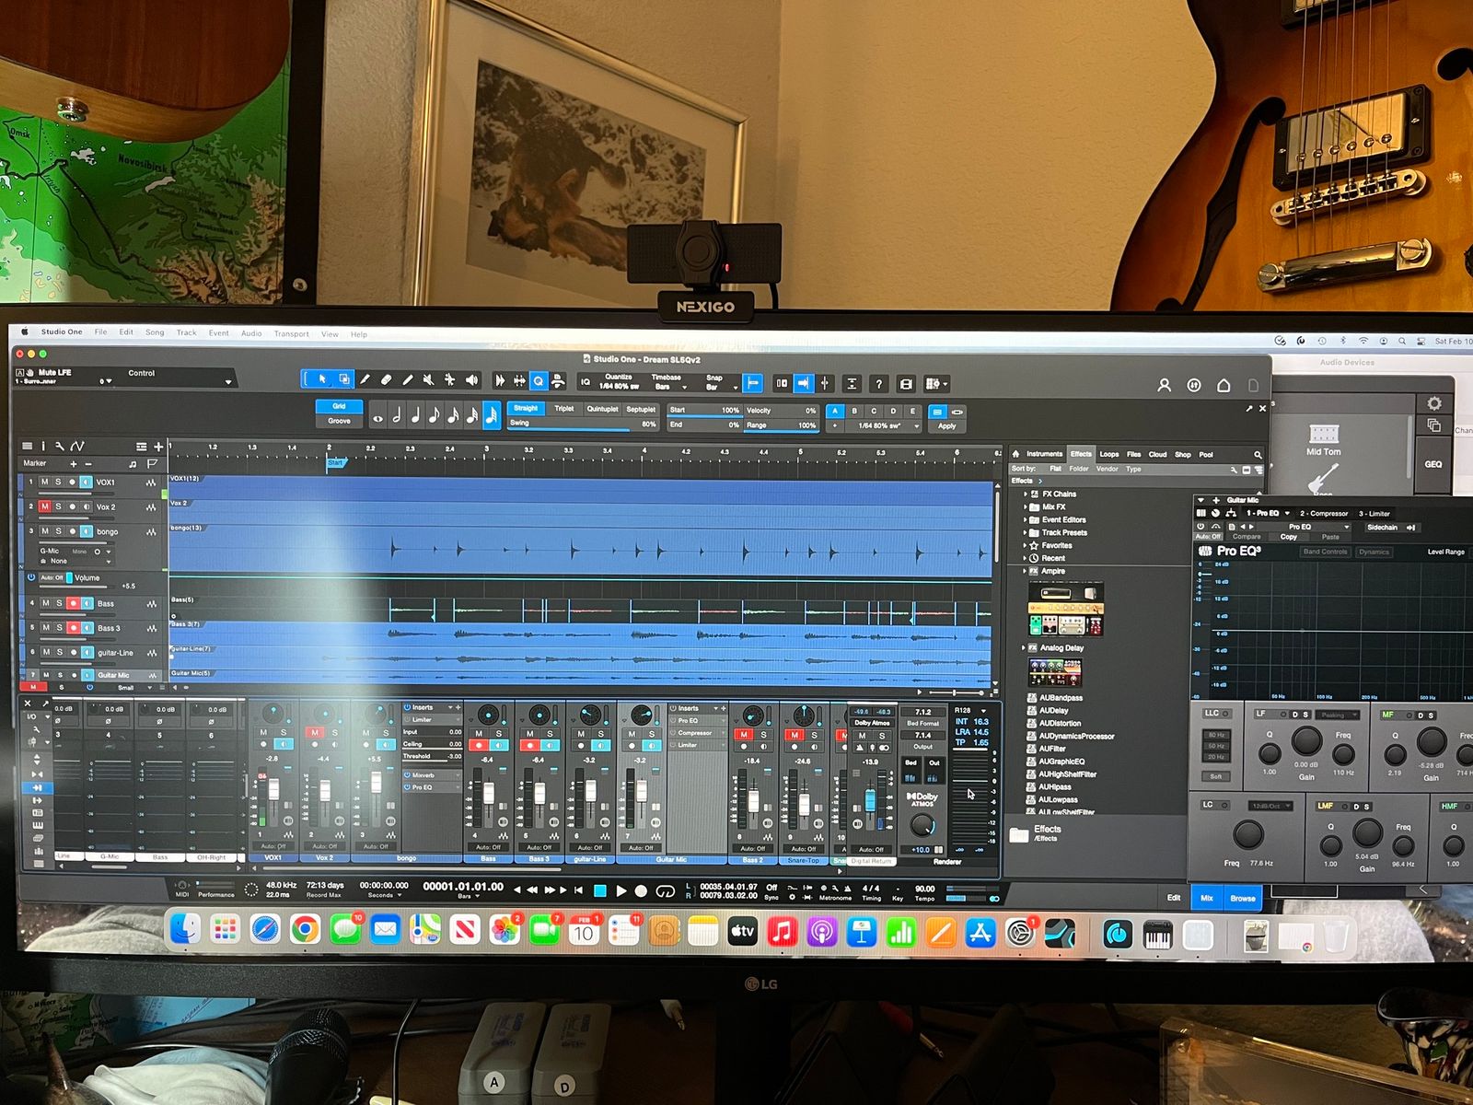
Task: Disarm record on the Bass track
Action: 73,604
